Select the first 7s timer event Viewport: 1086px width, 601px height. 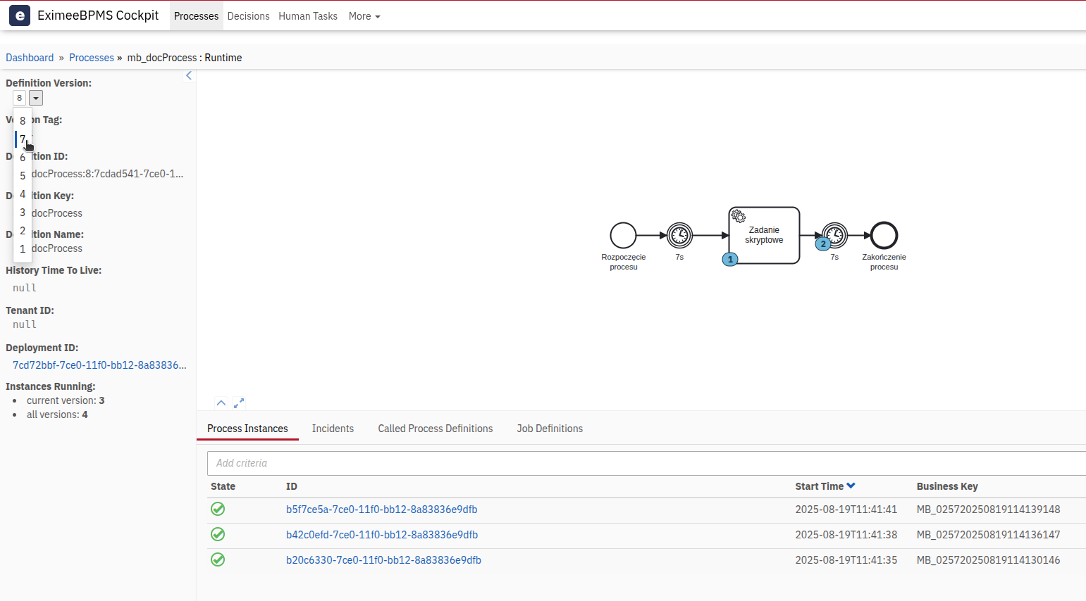click(679, 235)
